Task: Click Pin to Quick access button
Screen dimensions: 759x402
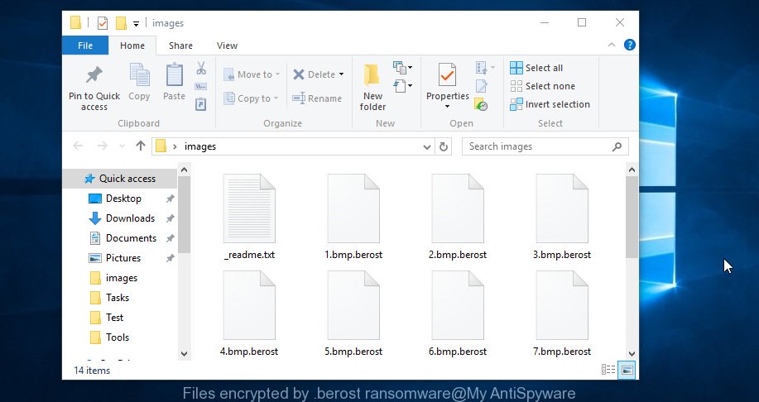Action: pyautogui.click(x=94, y=88)
